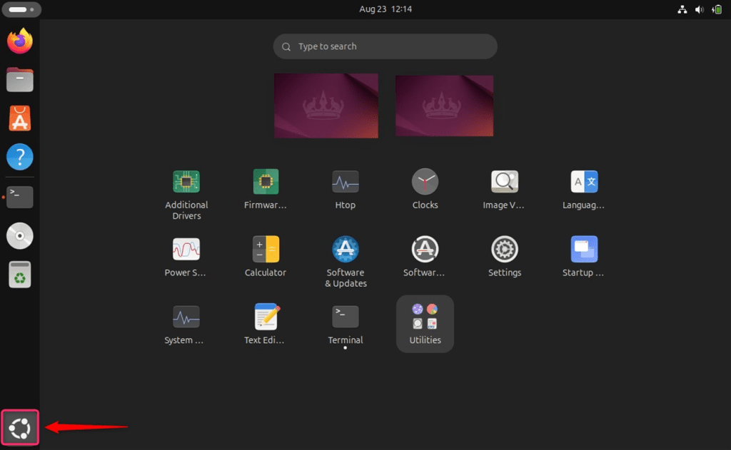This screenshot has width=731, height=450.
Task: Open the Firmware Updater app
Action: (x=266, y=182)
